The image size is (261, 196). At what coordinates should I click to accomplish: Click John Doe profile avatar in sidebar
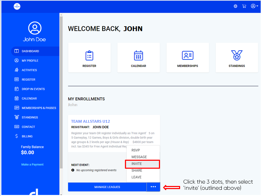[x=34, y=28]
